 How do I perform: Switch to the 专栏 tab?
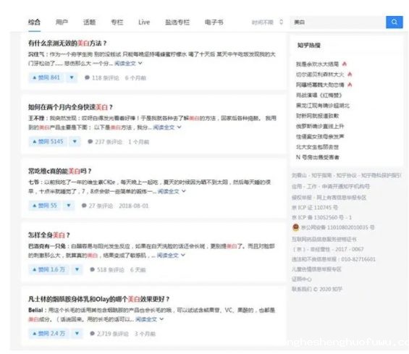[117, 22]
